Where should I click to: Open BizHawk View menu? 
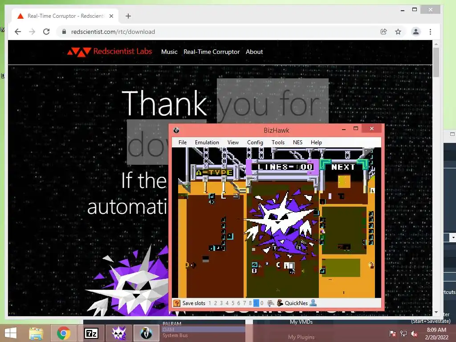click(x=233, y=142)
